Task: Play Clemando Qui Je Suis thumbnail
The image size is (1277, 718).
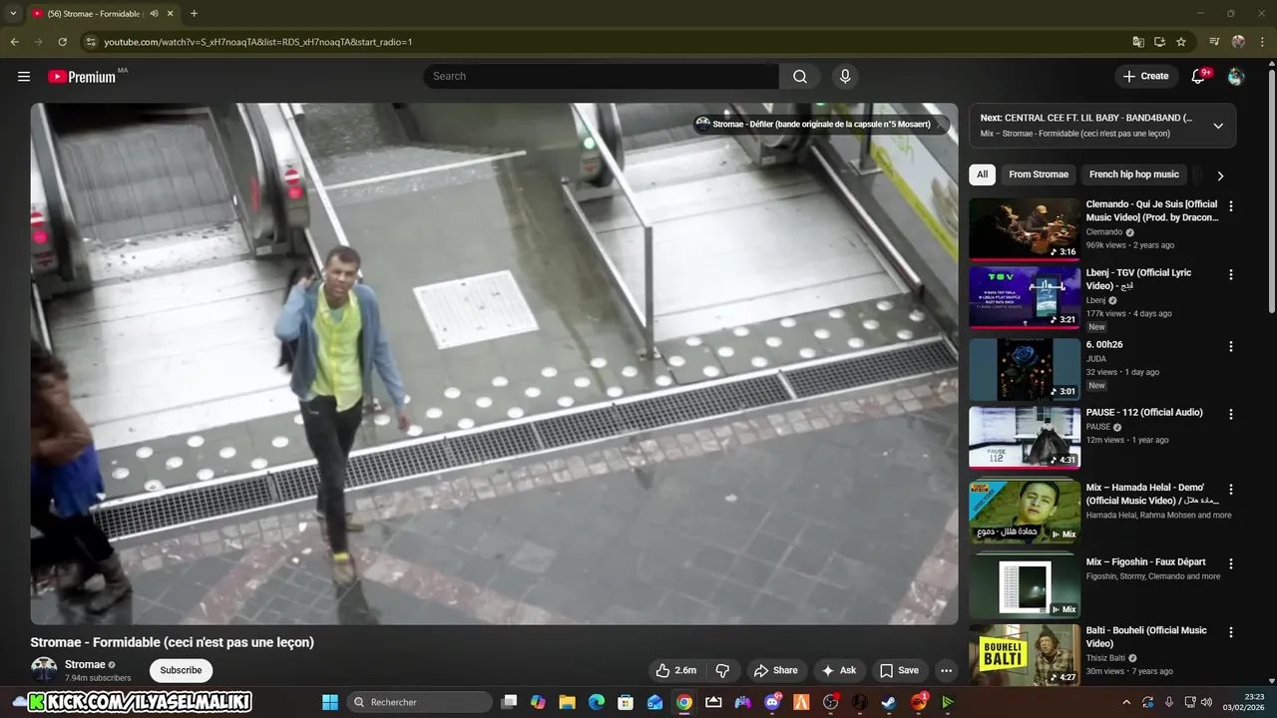Action: (1025, 228)
